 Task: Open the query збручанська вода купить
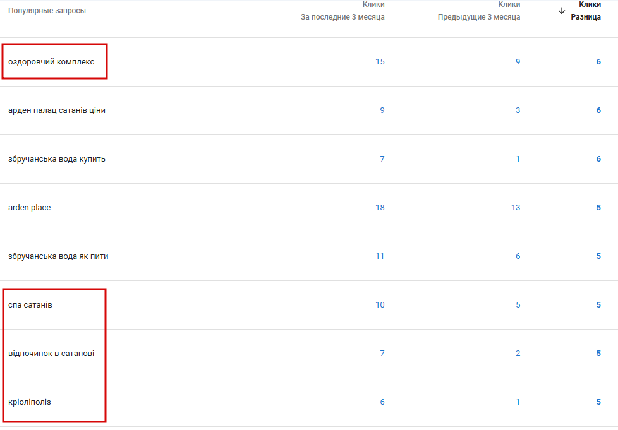click(x=57, y=159)
